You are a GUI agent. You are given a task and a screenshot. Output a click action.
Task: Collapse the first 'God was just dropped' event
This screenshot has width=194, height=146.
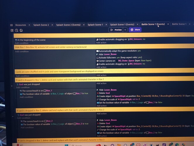click(12, 86)
